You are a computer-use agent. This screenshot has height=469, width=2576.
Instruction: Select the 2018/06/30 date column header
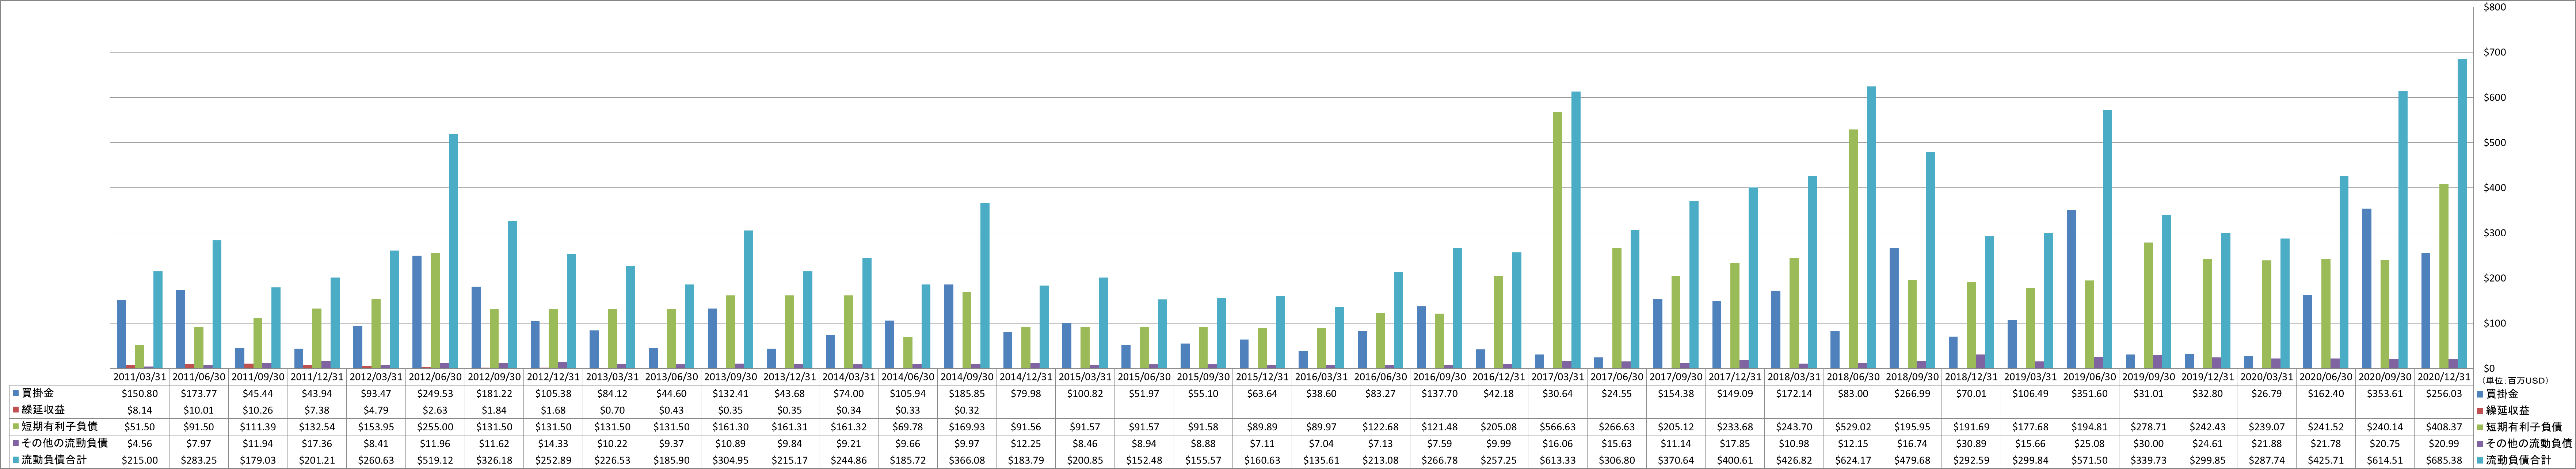[x=1854, y=377]
